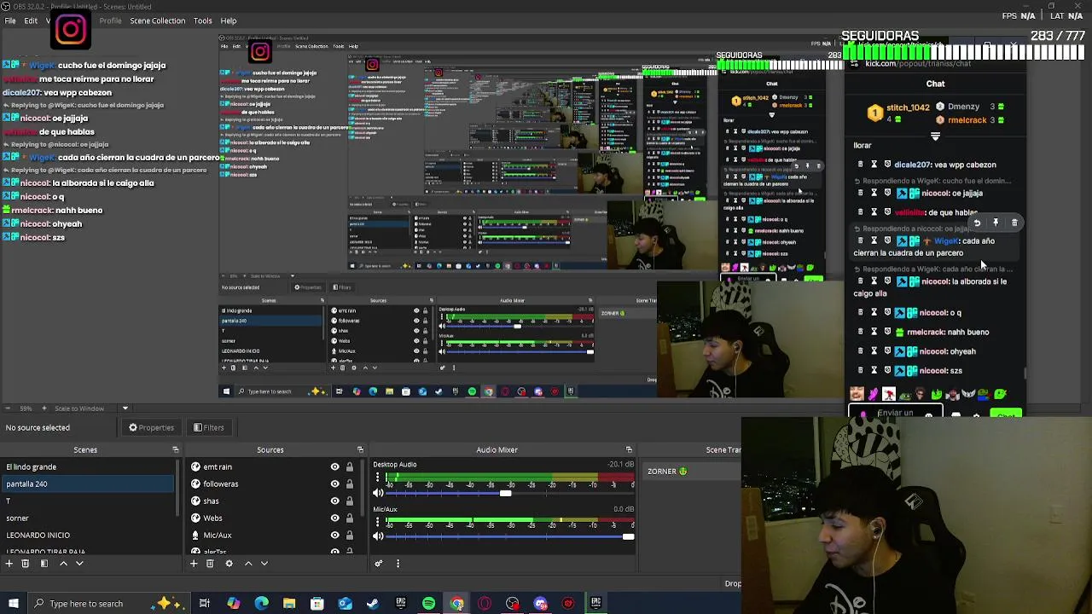The width and height of the screenshot is (1092, 614).
Task: Pop out the Scenes dock
Action: (x=176, y=450)
